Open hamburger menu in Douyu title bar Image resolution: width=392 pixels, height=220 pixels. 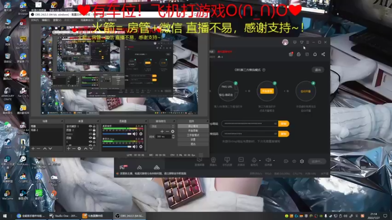click(308, 42)
